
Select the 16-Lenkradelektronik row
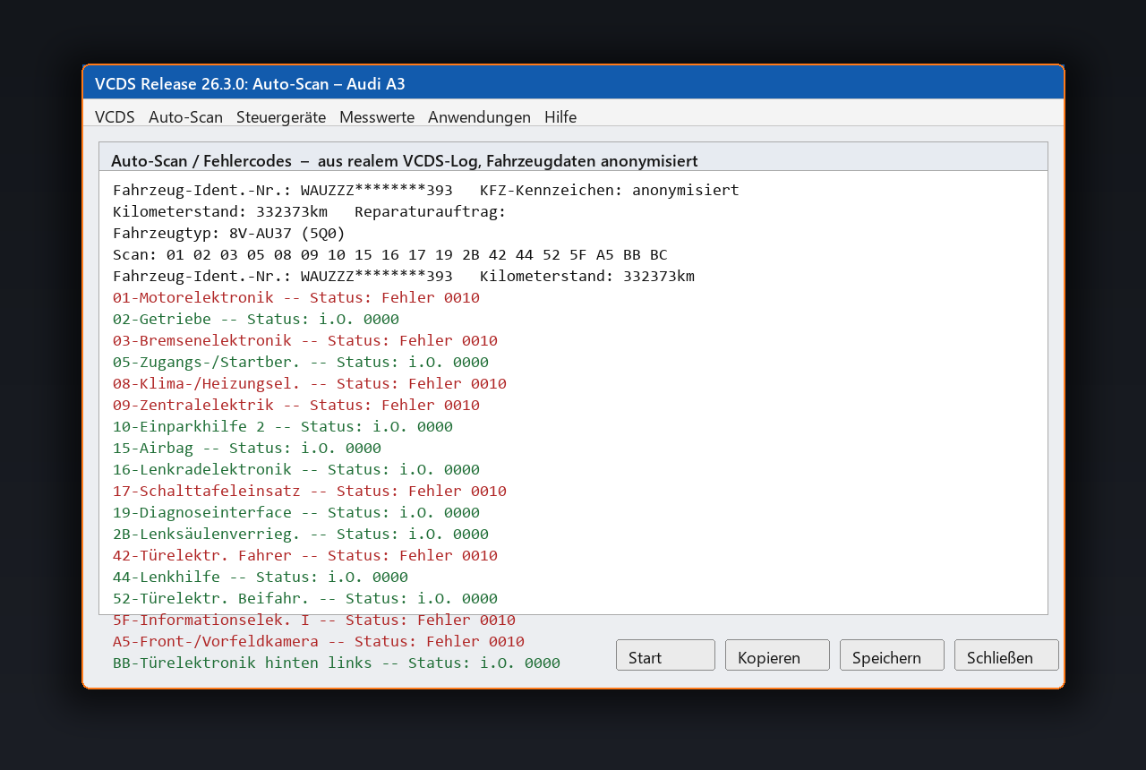[x=296, y=469]
